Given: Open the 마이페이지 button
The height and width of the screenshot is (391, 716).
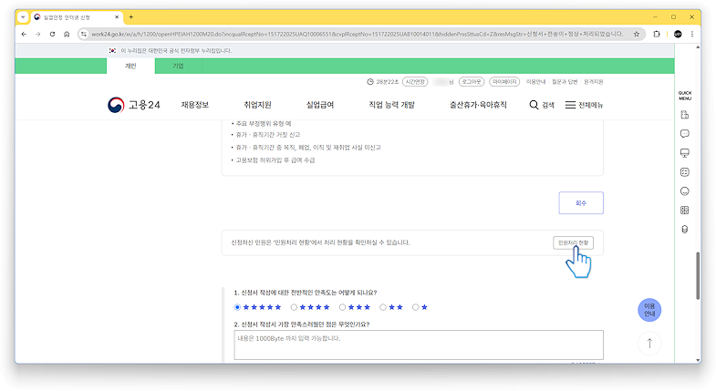Looking at the screenshot, I should click(504, 82).
